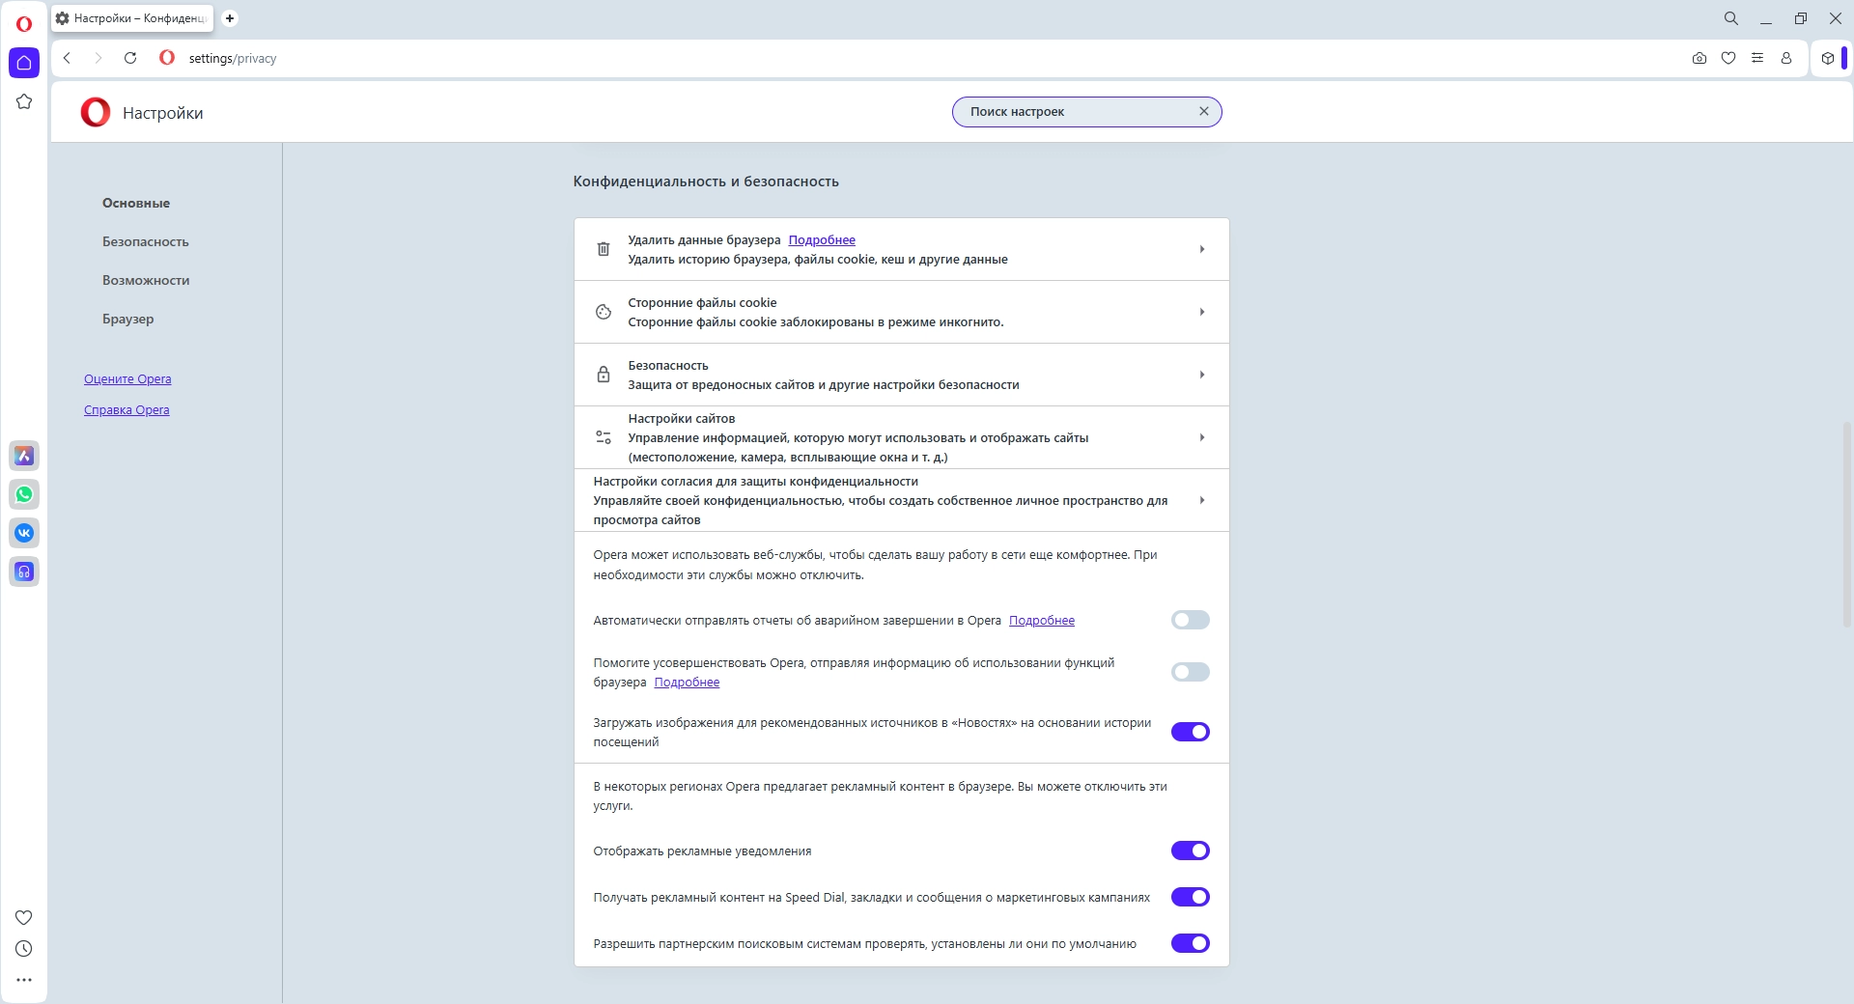This screenshot has height=1004, width=1854.
Task: Open VK messenger in sidebar
Action: click(x=24, y=533)
